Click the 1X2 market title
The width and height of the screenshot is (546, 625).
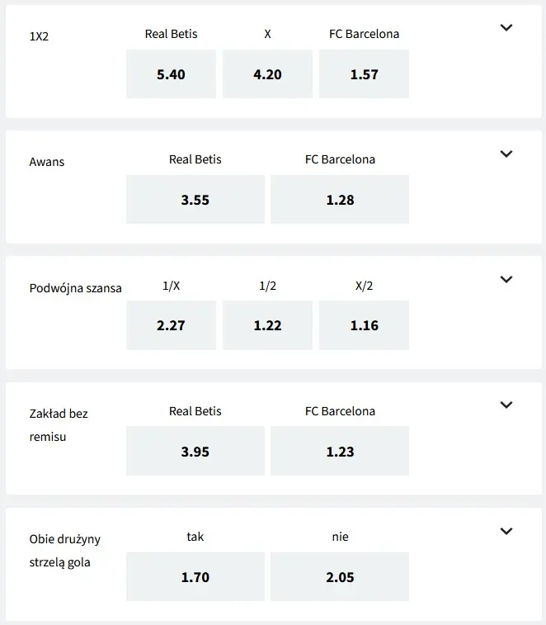(x=39, y=37)
